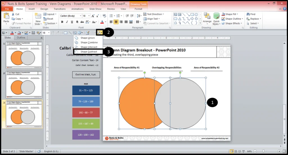Switch to the Transitions tab

(60, 9)
